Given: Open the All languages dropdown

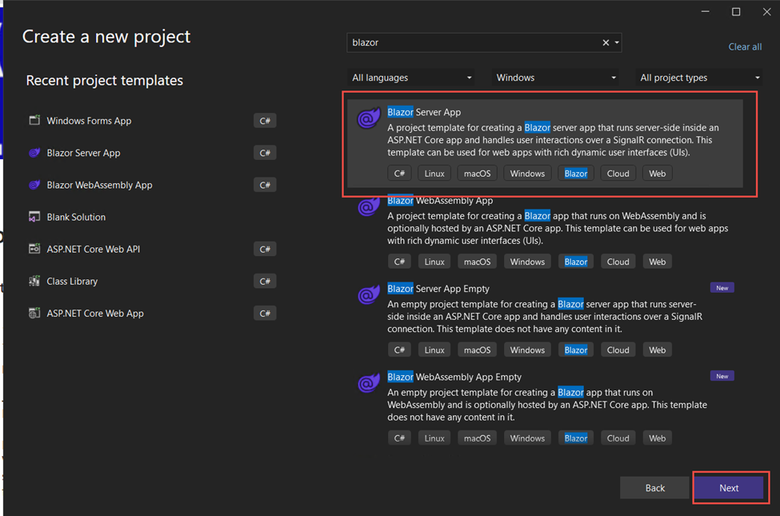Looking at the screenshot, I should point(411,78).
